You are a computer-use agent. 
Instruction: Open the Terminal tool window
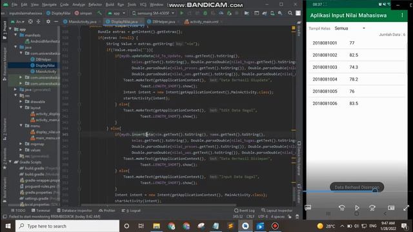click(x=41, y=211)
